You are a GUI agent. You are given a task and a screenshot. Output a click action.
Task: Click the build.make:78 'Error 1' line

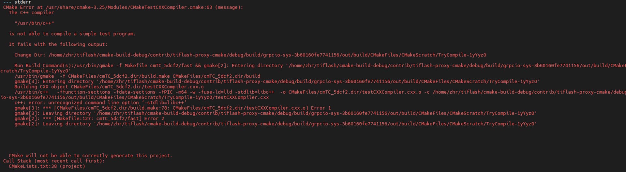[x=172, y=108]
